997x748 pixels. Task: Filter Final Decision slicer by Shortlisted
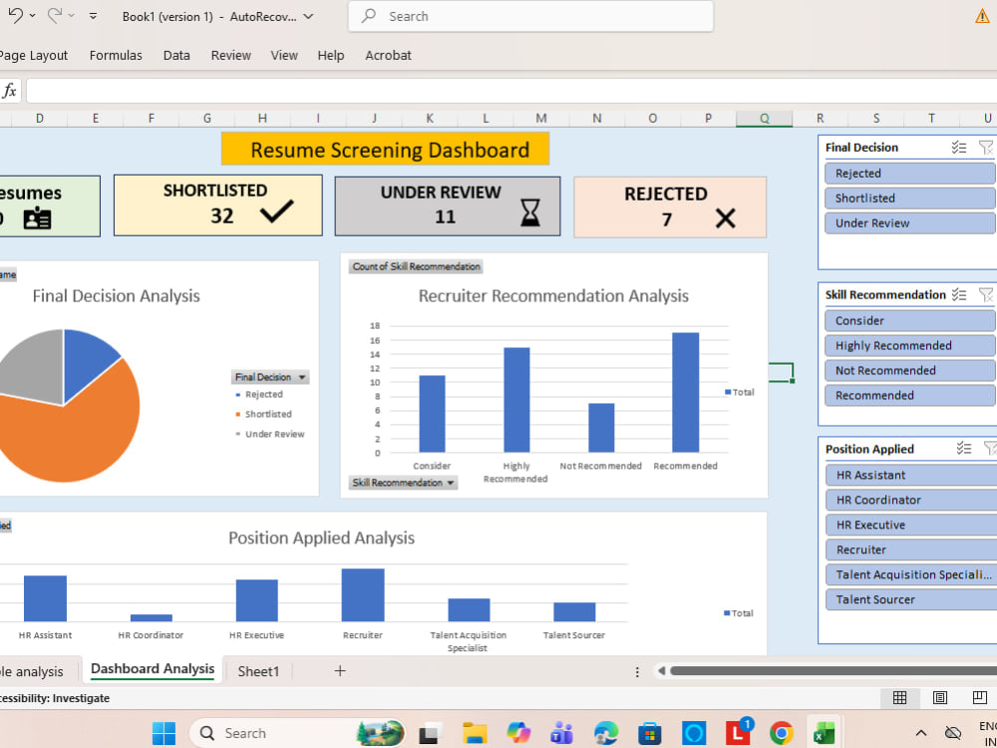(x=910, y=197)
